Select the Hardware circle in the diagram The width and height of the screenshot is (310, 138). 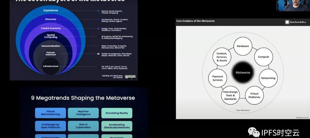[x=243, y=46]
